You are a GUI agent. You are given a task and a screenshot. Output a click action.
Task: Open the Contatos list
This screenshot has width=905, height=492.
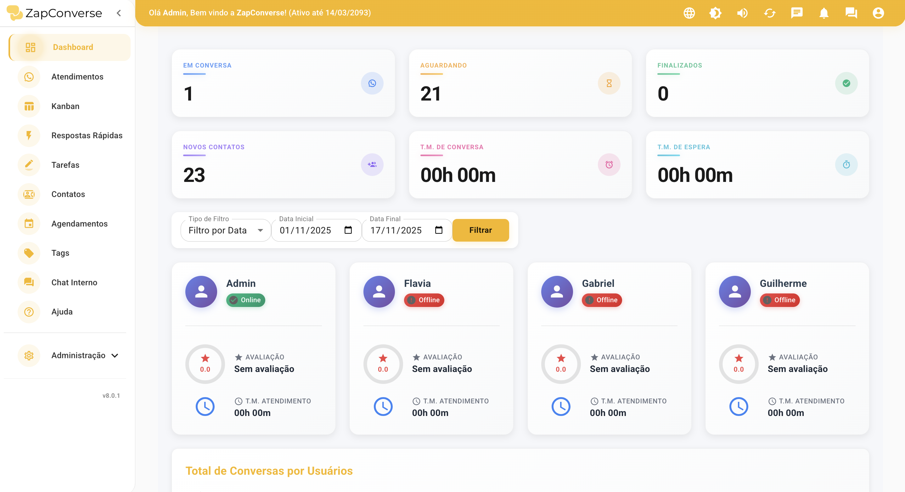(68, 194)
